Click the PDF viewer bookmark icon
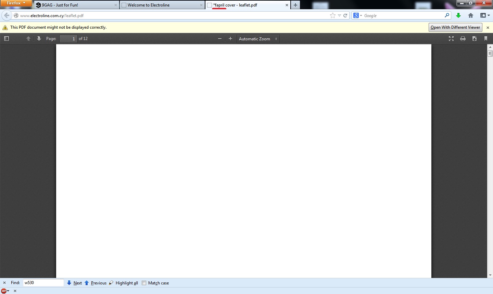493x294 pixels. point(486,39)
